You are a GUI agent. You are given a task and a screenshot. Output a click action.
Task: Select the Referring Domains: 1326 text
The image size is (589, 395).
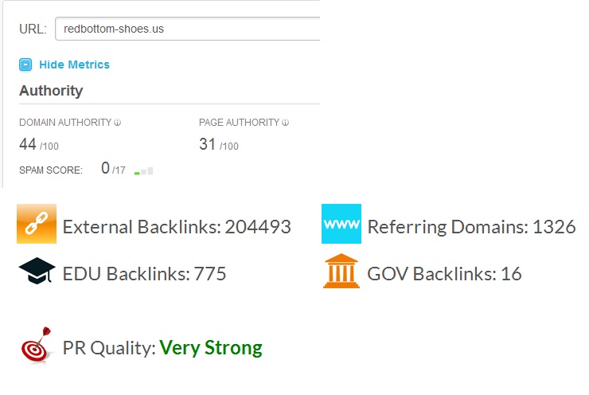[x=471, y=227]
